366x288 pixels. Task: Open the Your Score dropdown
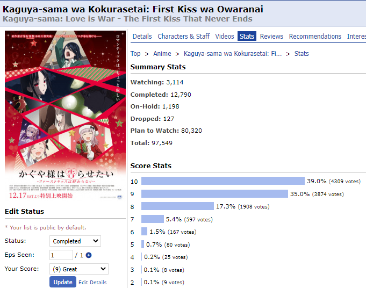pos(78,269)
